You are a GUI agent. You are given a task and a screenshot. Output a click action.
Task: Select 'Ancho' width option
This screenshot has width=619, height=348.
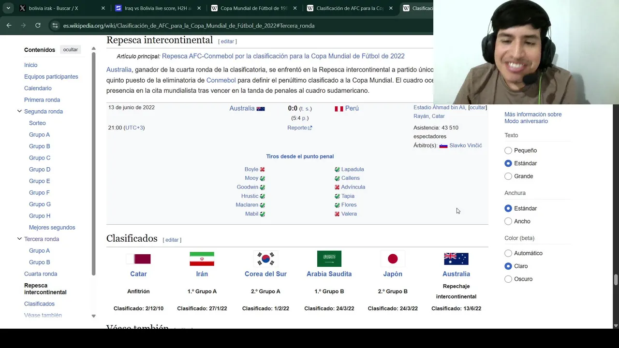click(508, 221)
